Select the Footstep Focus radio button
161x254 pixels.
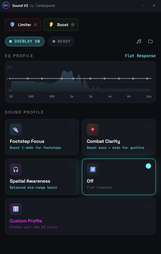click(x=71, y=126)
